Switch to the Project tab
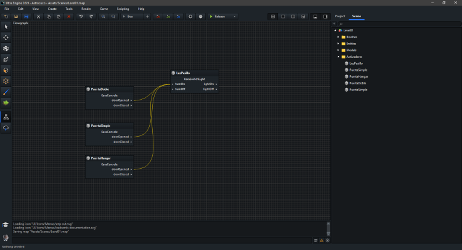 (x=340, y=15)
